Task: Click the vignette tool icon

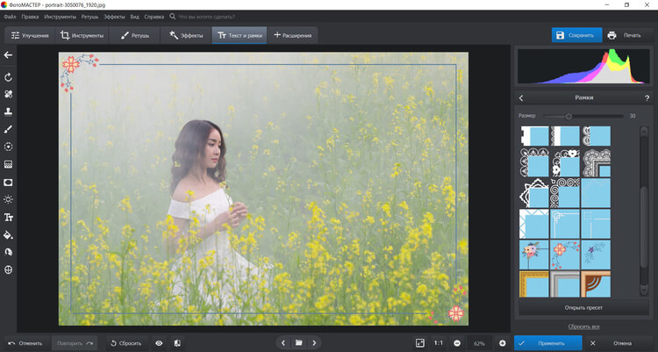Action: point(9,182)
